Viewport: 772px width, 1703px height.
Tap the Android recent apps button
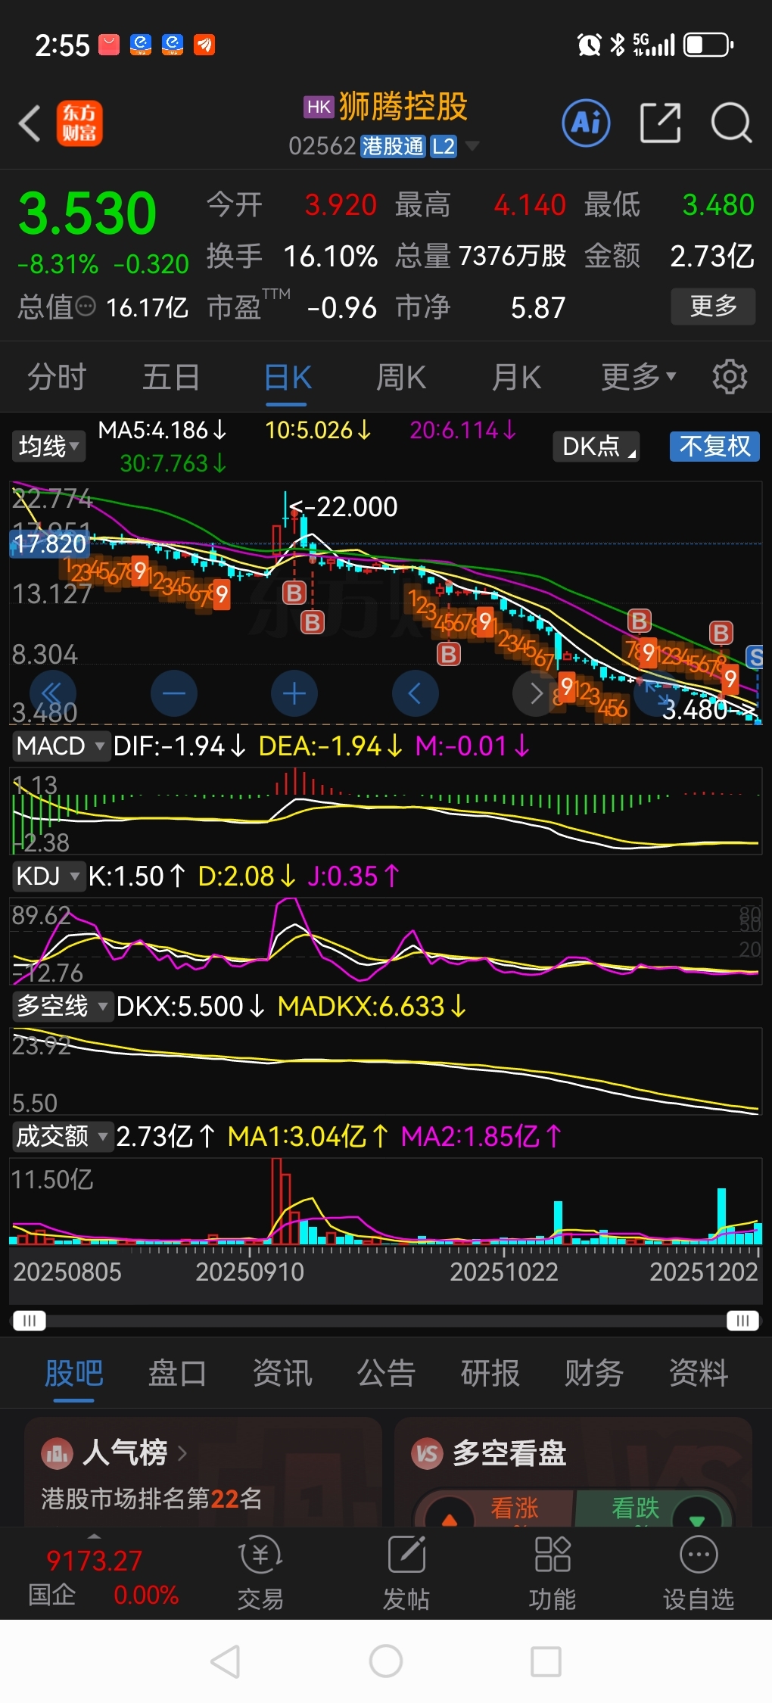[x=546, y=1661]
